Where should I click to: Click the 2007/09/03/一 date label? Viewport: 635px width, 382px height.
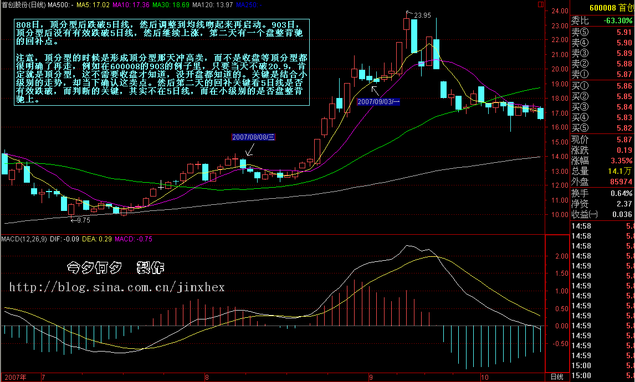377,102
